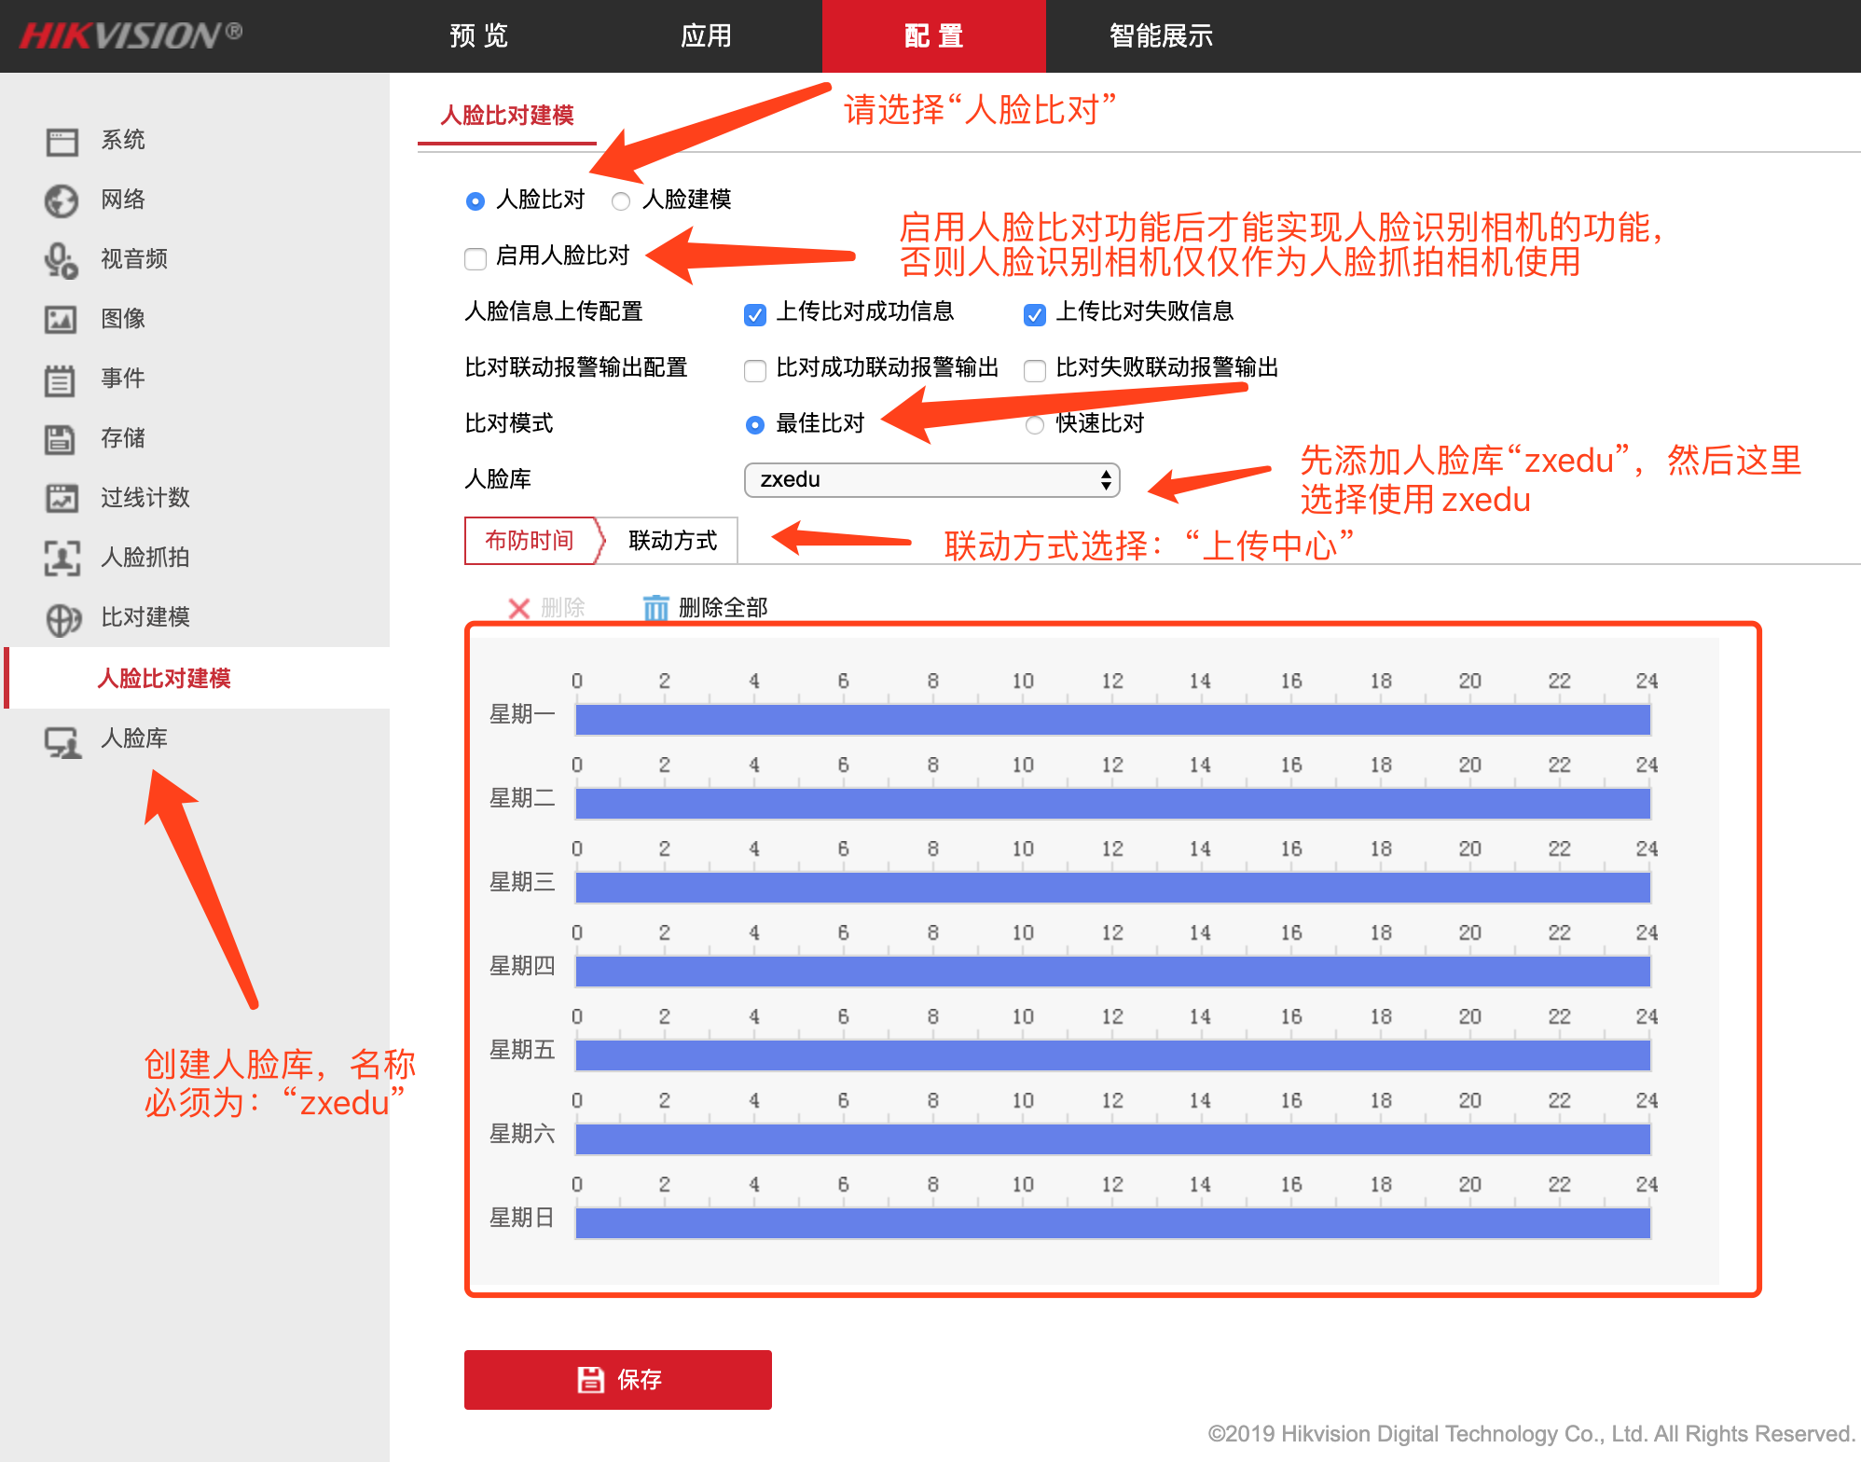This screenshot has height=1462, width=1861.
Task: Click the 星期三 blue schedule bar
Action: click(x=1113, y=887)
